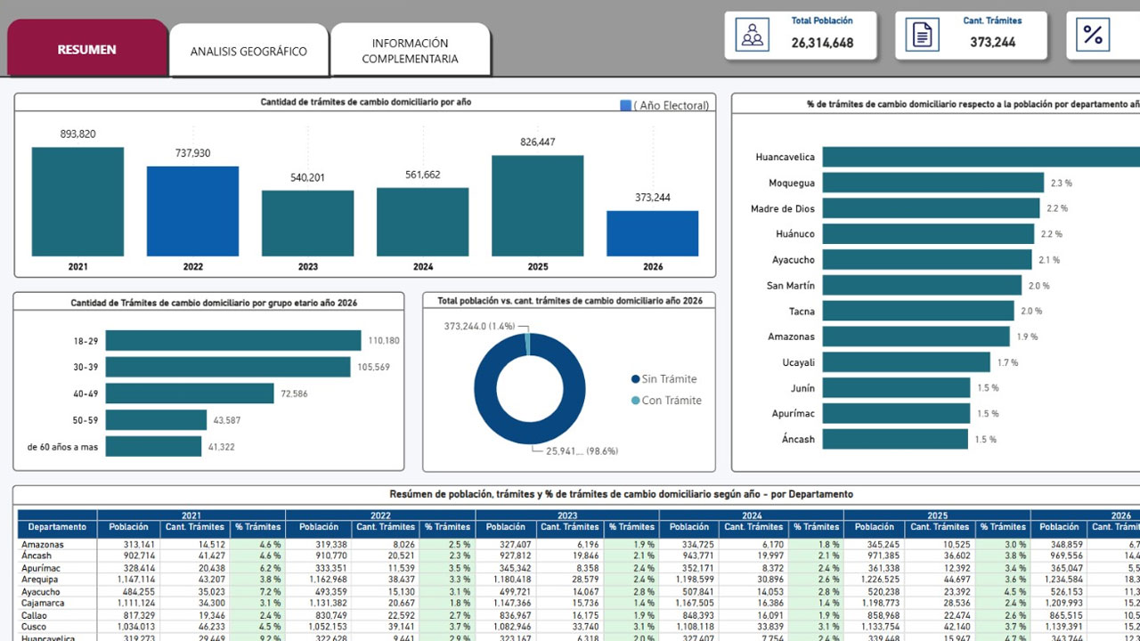1140x641 pixels.
Task: Open the RESUMEN tab
Action: point(87,49)
